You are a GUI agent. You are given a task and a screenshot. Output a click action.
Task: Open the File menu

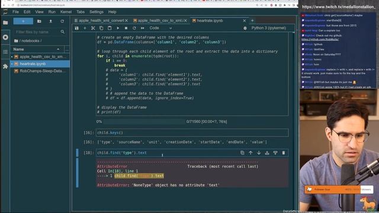click(15, 12)
